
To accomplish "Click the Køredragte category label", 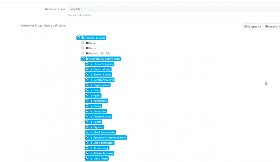I will 100,101.
